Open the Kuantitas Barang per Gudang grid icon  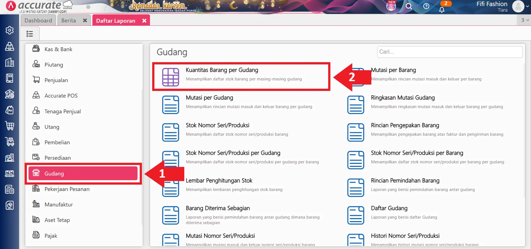coord(170,77)
